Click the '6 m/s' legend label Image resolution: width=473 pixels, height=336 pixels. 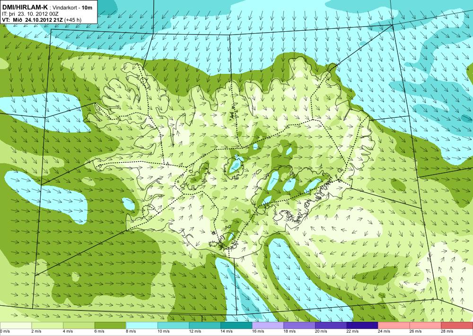[99, 331]
